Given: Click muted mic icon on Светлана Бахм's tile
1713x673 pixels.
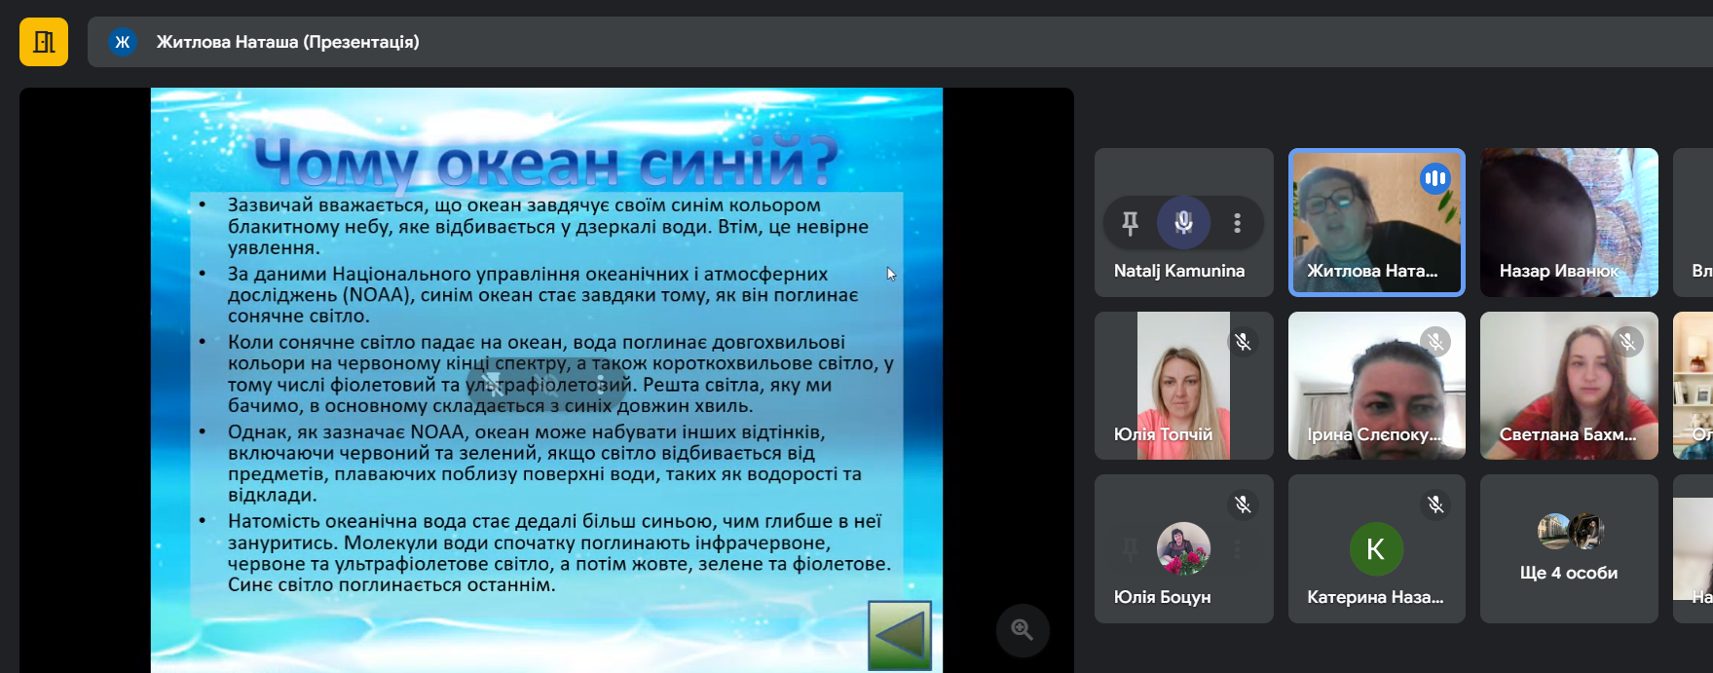Looking at the screenshot, I should click(x=1627, y=342).
